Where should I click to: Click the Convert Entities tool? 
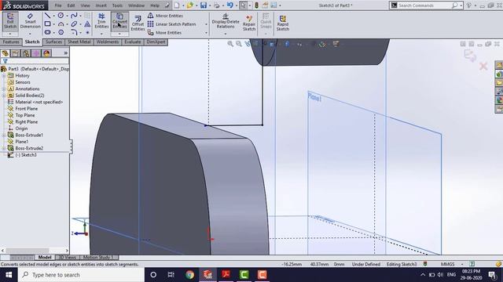coord(119,21)
